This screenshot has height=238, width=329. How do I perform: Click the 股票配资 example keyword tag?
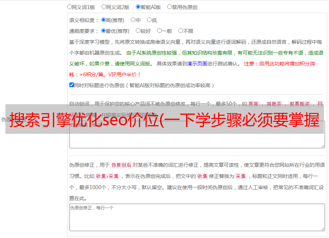coord(300,104)
